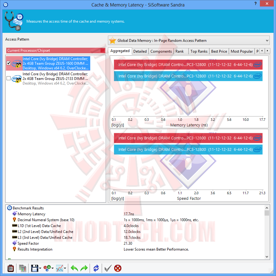Click the Results Interpretation lightbulb icon
Image resolution: width=276 pixels, height=276 pixels.
(x=15, y=249)
